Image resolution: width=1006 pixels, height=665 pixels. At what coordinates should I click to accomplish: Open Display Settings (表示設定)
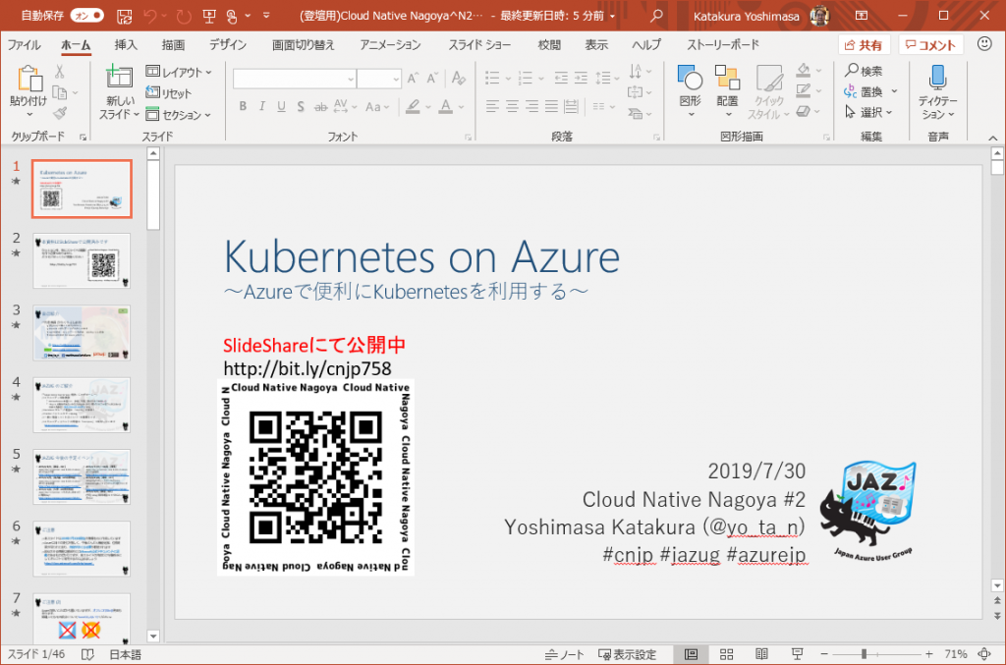coord(628,654)
